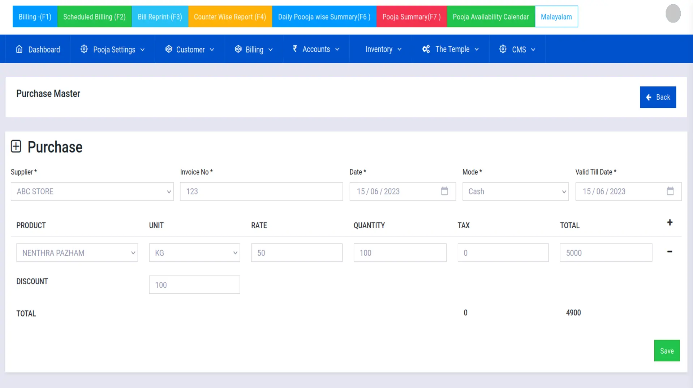693x388 pixels.
Task: Click the Back button
Action: (658, 97)
